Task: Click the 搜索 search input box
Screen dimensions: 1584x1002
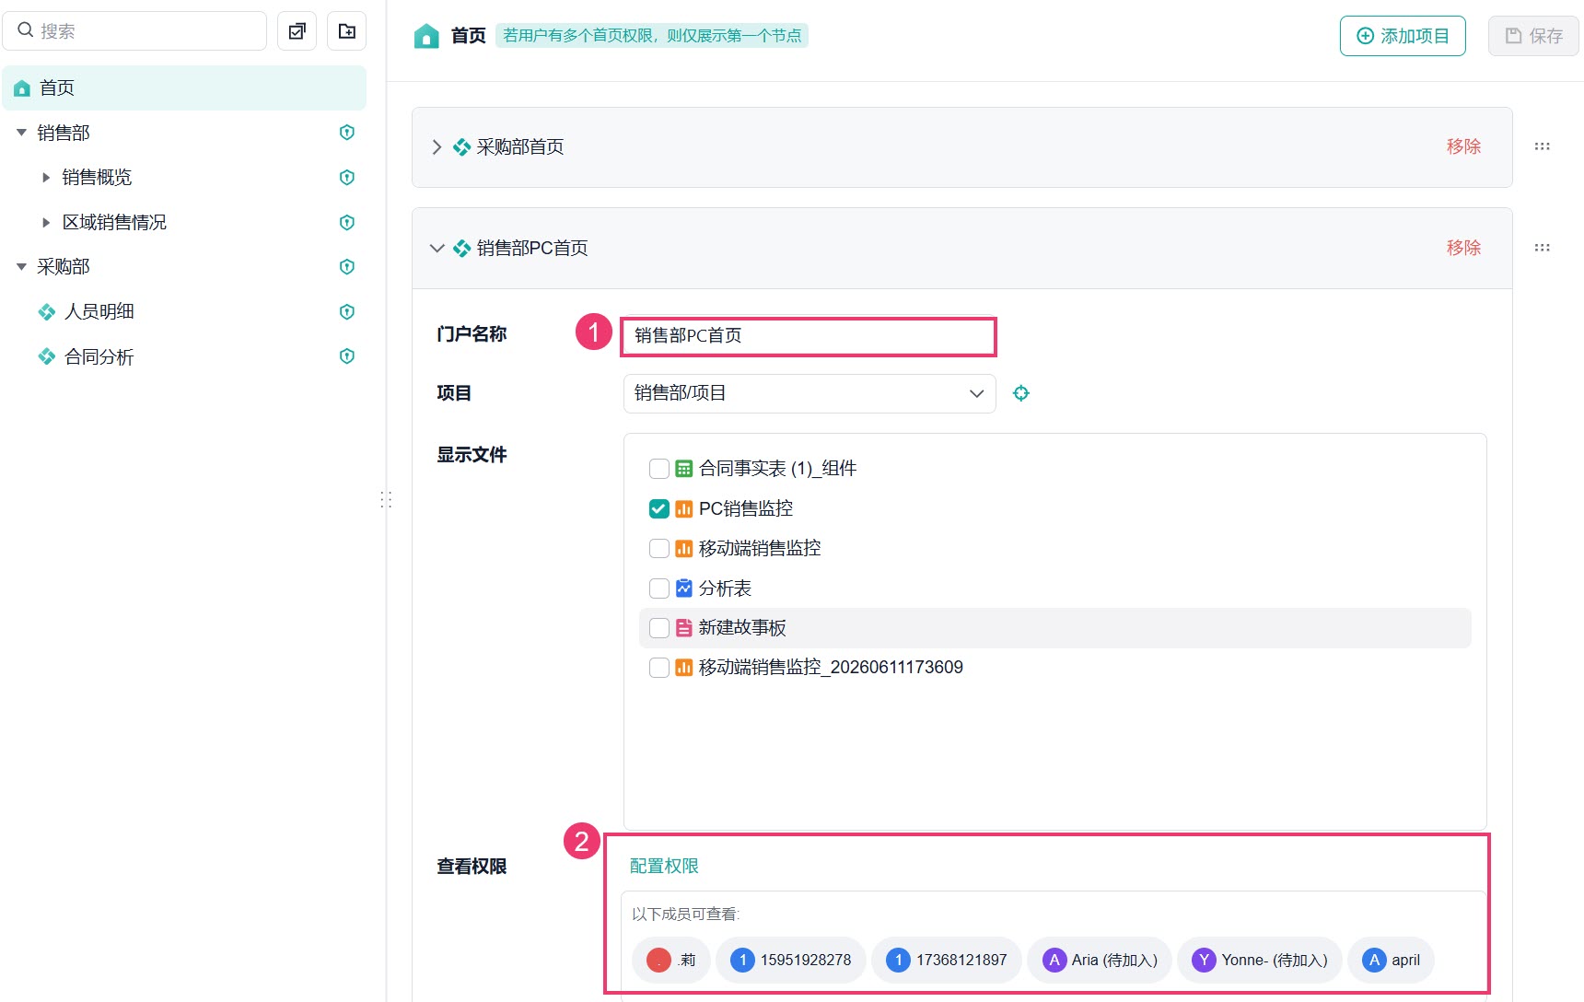Action: click(134, 31)
